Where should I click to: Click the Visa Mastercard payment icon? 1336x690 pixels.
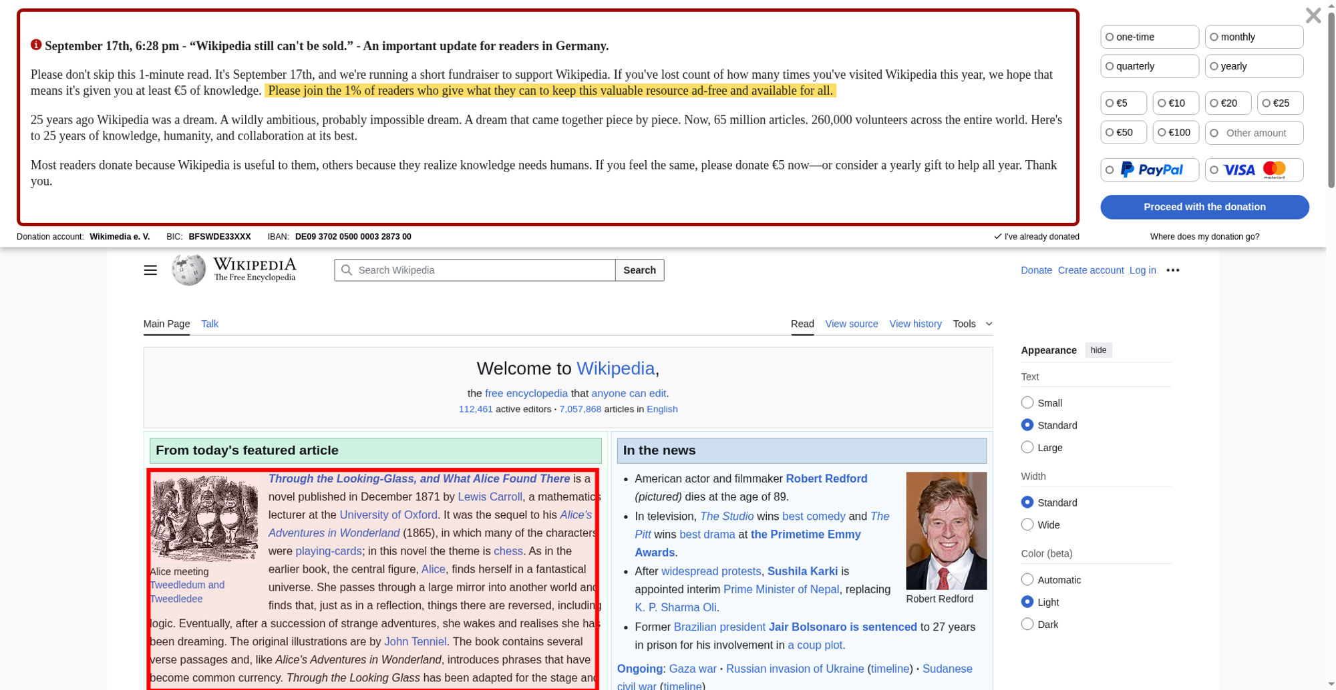point(1254,170)
